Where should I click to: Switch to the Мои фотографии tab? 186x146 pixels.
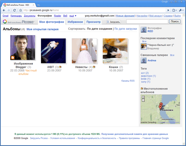51,22
